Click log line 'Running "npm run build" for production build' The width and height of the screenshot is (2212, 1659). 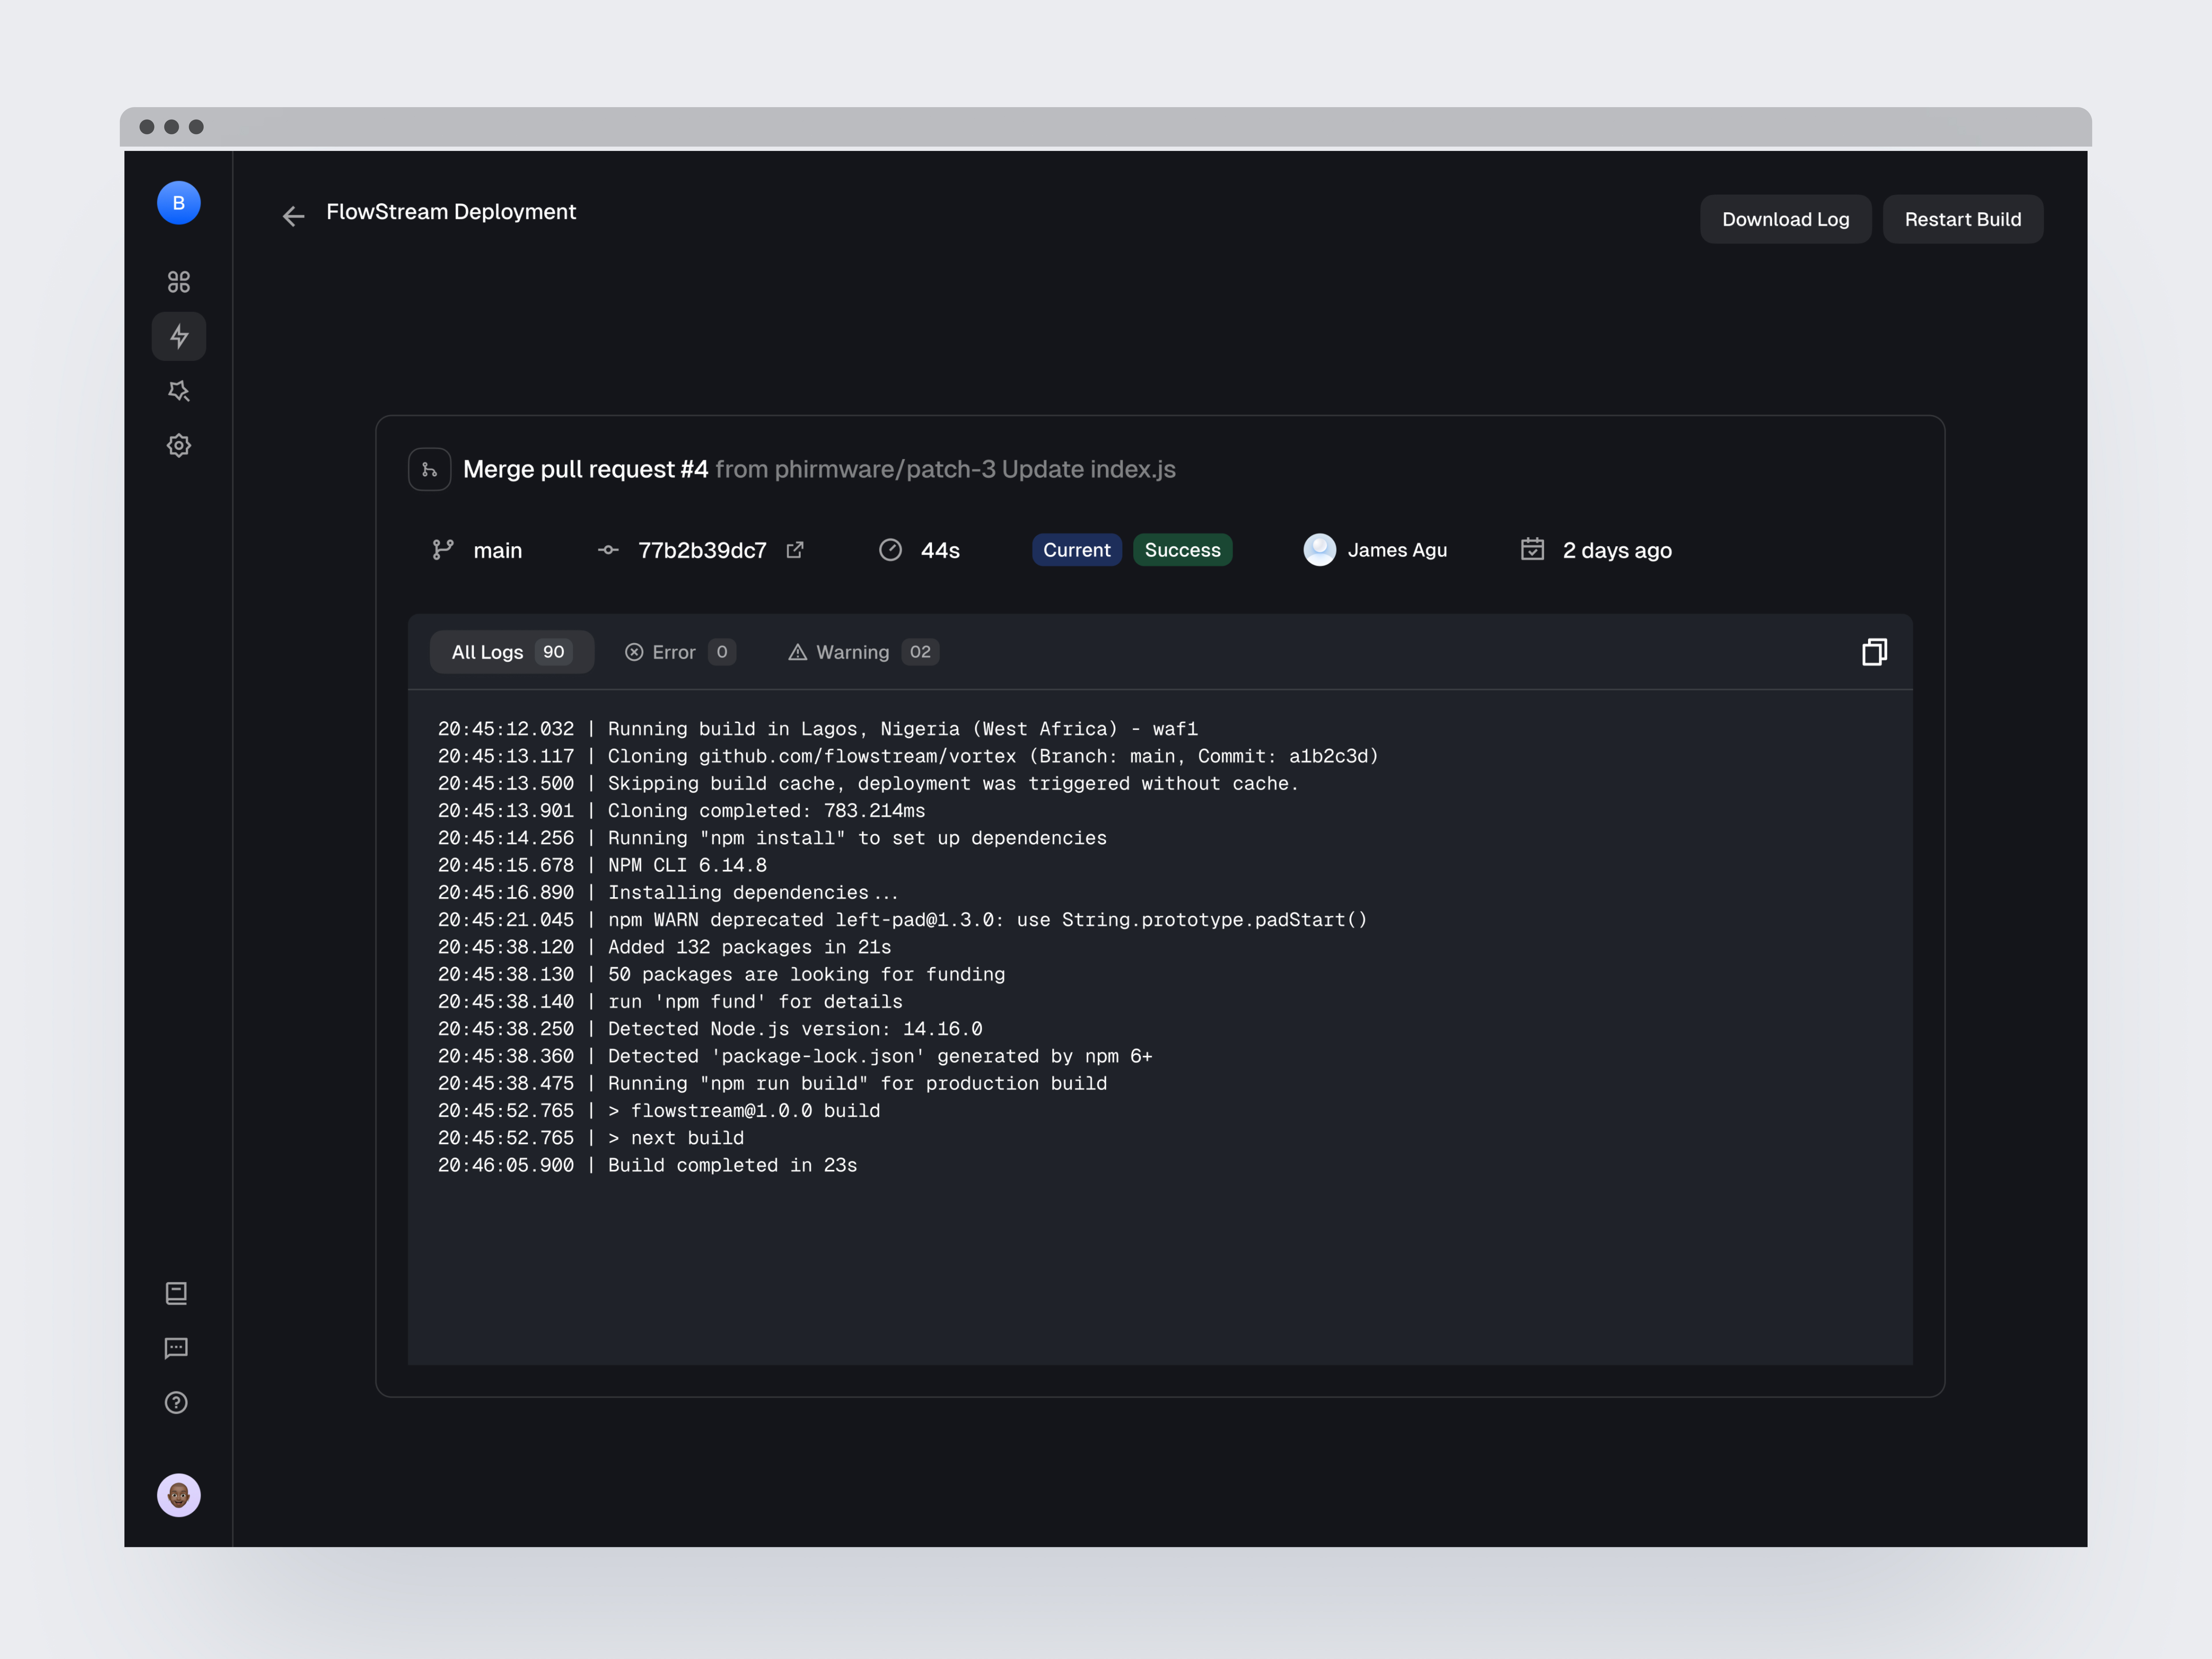773,1083
